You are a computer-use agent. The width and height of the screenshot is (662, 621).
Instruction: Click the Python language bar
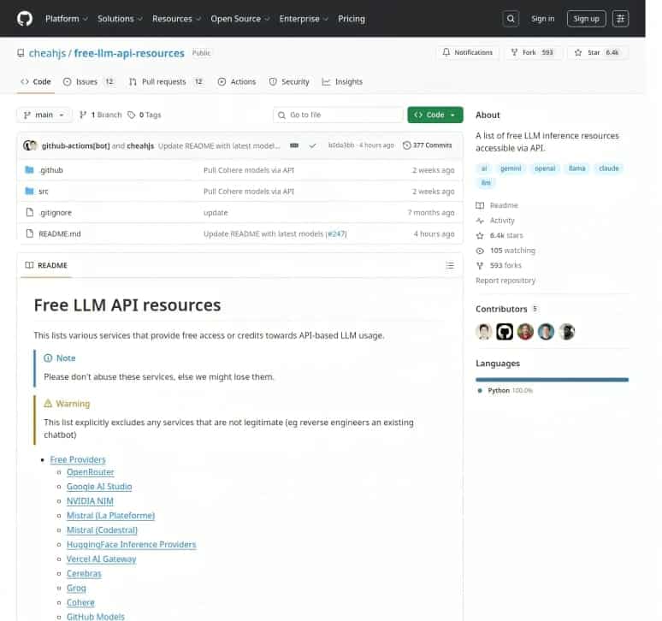click(x=552, y=379)
